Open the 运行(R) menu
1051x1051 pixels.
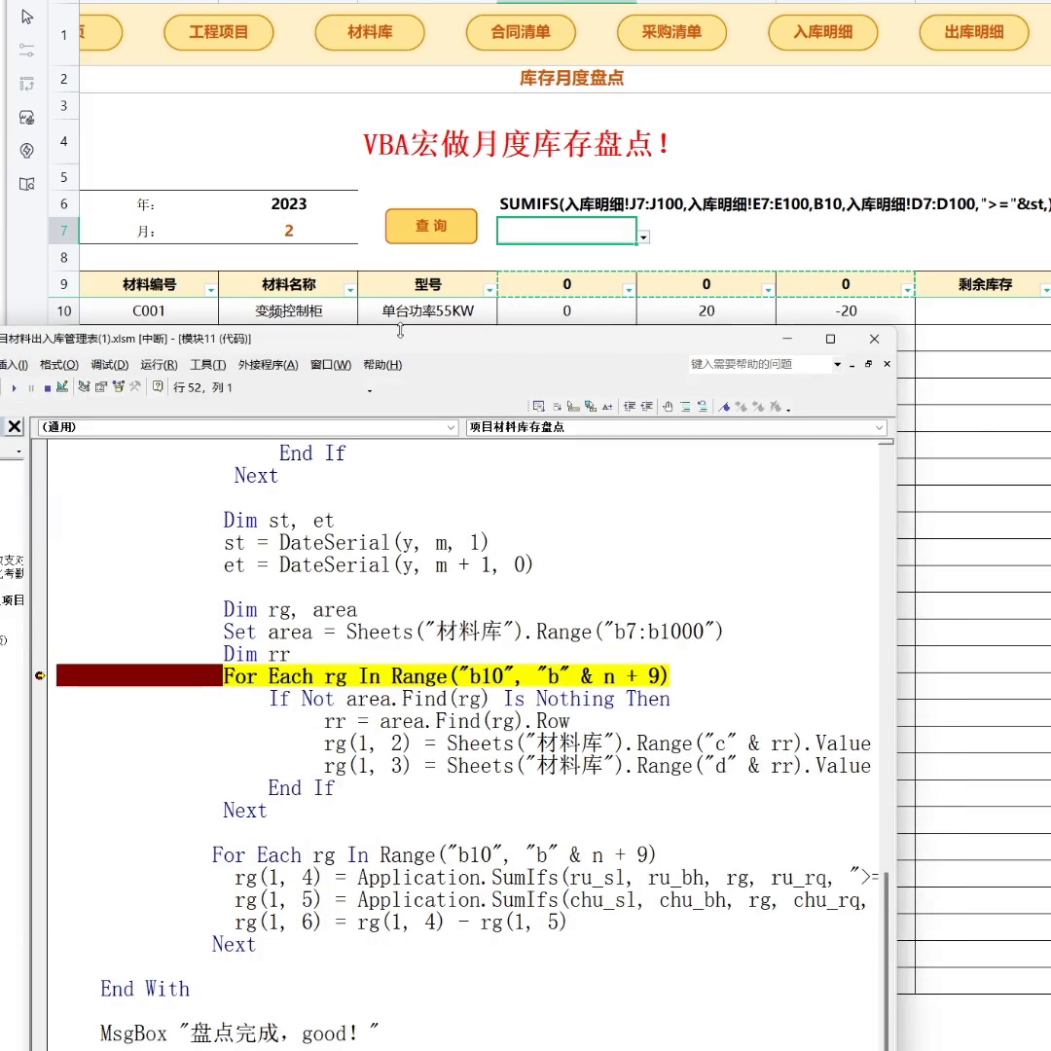[159, 365]
